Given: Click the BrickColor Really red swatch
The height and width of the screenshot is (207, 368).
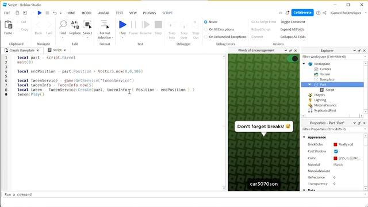Looking at the screenshot, I should [x=335, y=144].
